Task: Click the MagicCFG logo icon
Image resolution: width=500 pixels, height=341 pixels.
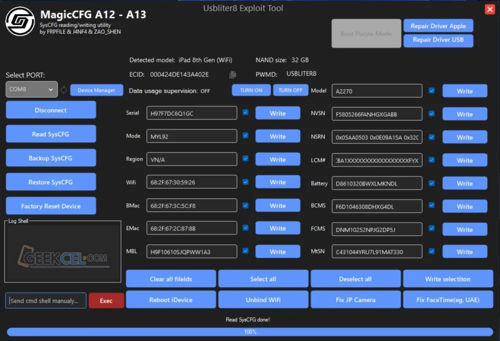Action: 20,21
